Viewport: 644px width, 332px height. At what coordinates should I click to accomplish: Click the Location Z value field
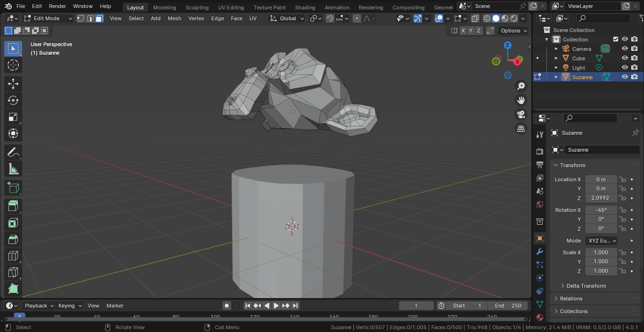click(601, 198)
